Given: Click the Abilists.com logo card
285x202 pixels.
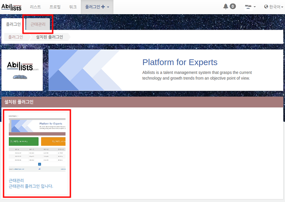Looking at the screenshot, I should pos(22,70).
